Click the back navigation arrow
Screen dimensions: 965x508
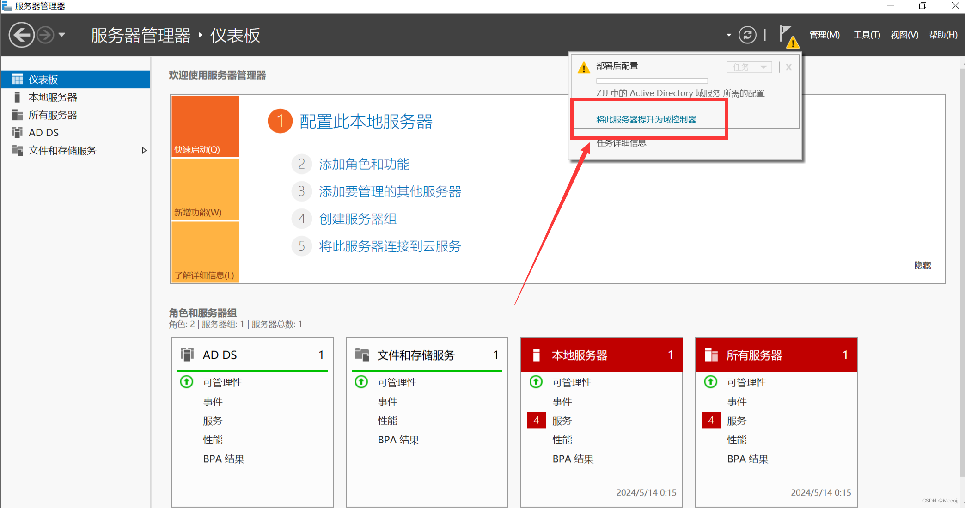[21, 35]
